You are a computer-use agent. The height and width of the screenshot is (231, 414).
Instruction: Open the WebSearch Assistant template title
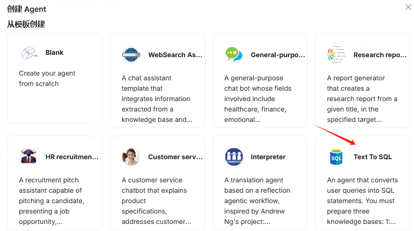175,55
